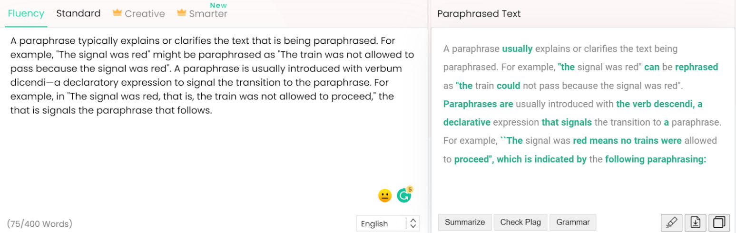This screenshot has width=736, height=233.
Task: Run the Grammar check button
Action: pos(572,222)
